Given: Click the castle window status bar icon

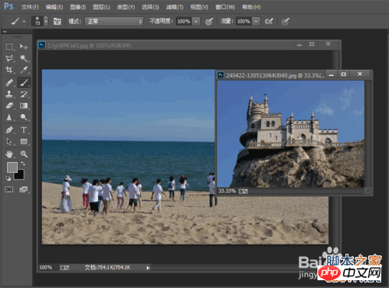Looking at the screenshot, I should 243,191.
